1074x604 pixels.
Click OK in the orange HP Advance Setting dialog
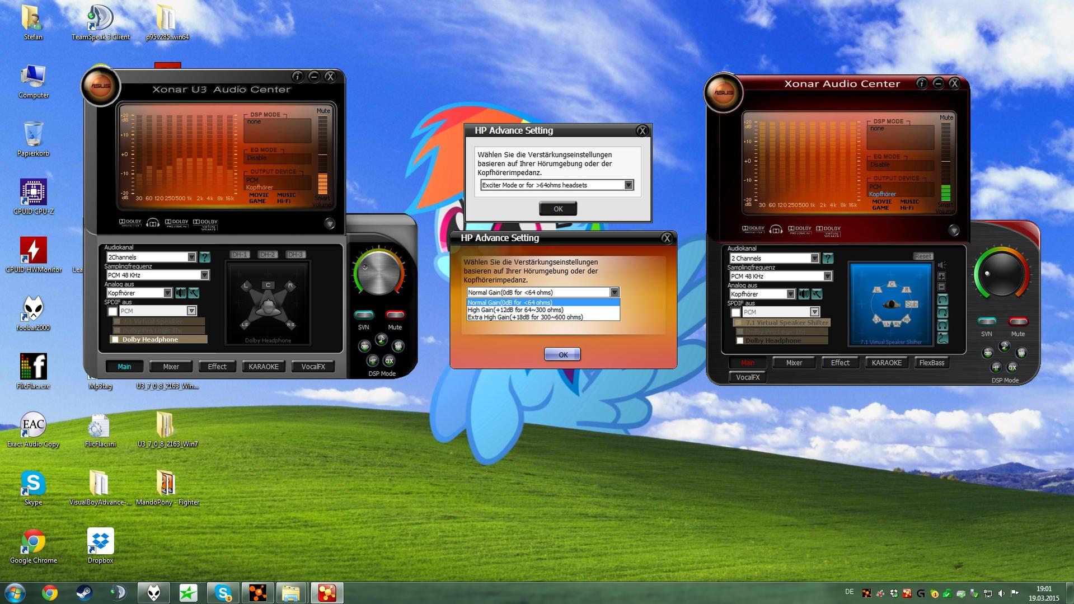[562, 354]
